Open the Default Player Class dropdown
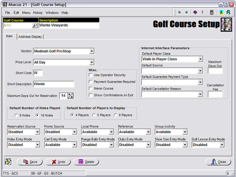Viewport: 236px width, 177px height. 200,59
